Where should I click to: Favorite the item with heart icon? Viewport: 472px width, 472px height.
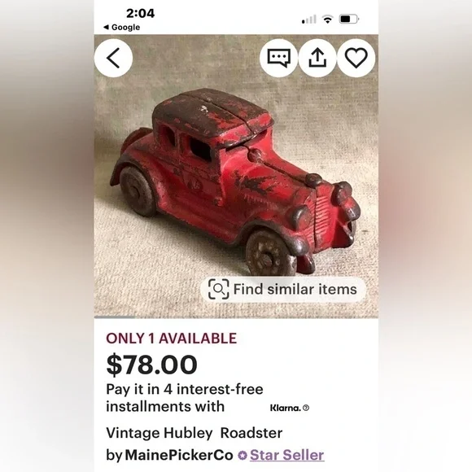(356, 58)
